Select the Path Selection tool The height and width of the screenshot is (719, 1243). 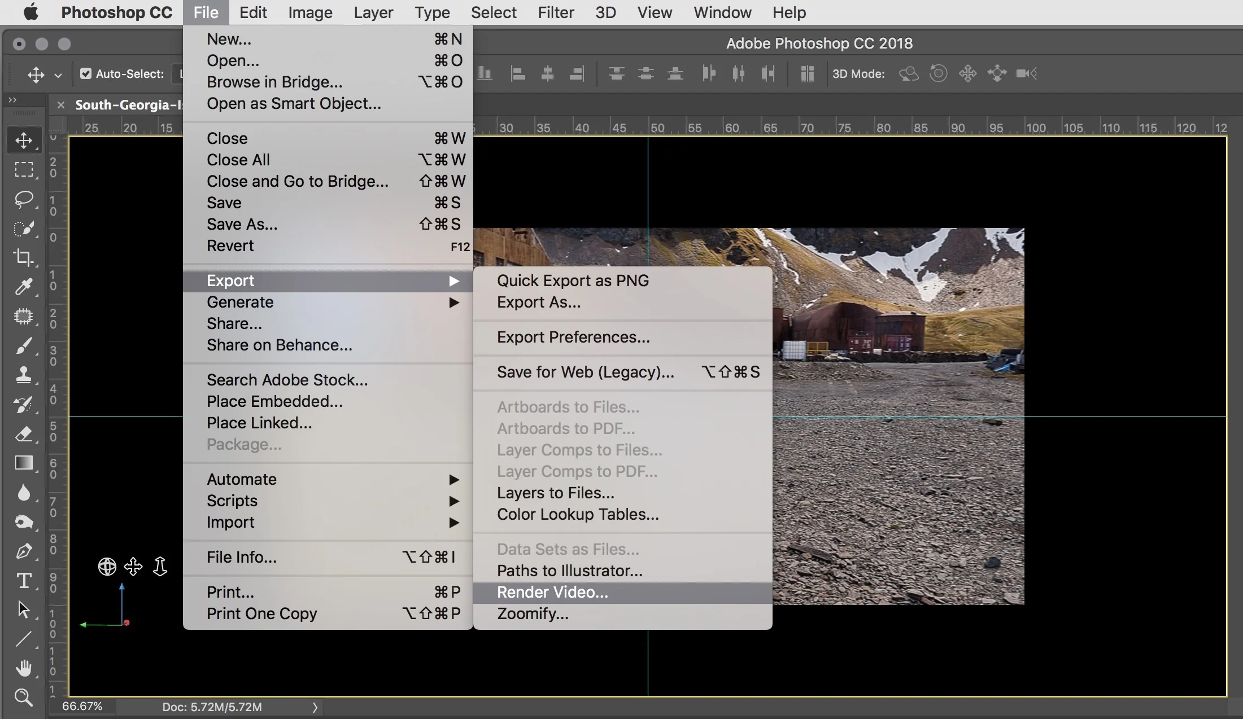pos(24,610)
